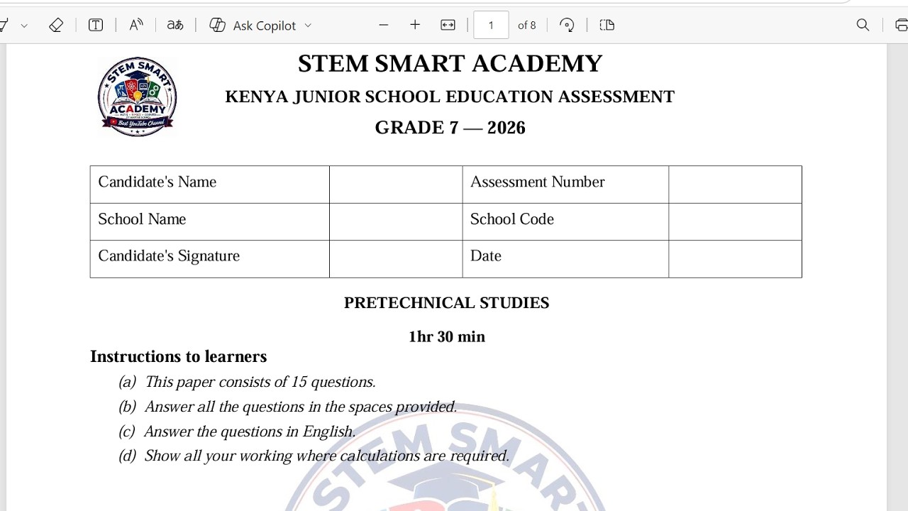
Task: Open the Translate icon in toolbar
Action: pos(175,26)
